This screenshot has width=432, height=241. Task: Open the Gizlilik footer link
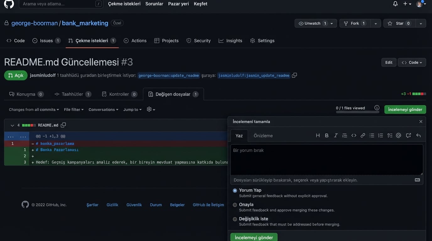[112, 205]
